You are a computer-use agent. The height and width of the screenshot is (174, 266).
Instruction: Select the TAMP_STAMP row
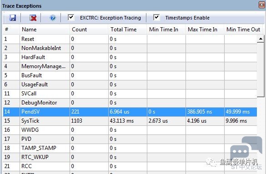130,148
